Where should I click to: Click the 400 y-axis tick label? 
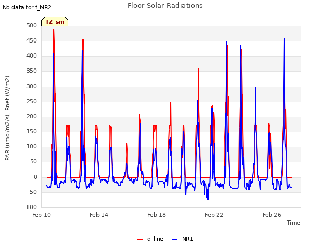click(32, 56)
